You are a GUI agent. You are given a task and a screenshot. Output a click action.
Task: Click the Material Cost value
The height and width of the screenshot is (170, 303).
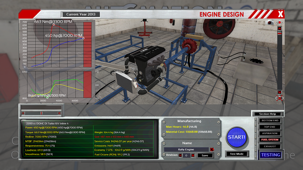click(x=189, y=132)
